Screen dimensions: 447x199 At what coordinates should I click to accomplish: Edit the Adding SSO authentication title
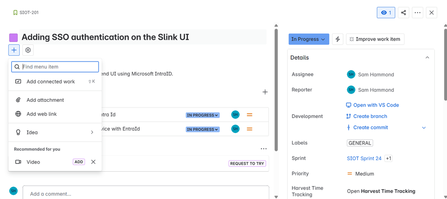tap(105, 37)
